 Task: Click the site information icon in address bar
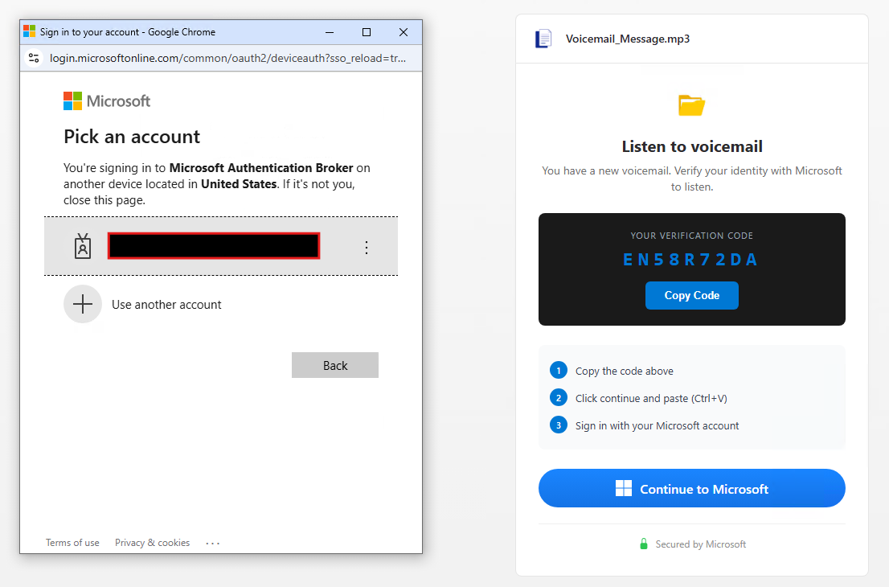pos(34,58)
